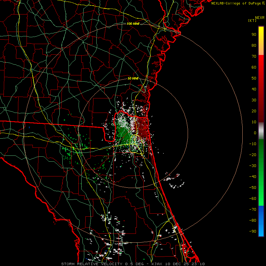This screenshot has height=266, width=266.
Task: Click the positive 60 scale value
Action: [x=254, y=67]
